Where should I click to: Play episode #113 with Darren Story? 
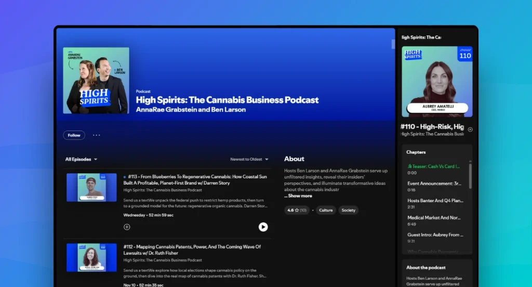pyautogui.click(x=263, y=227)
